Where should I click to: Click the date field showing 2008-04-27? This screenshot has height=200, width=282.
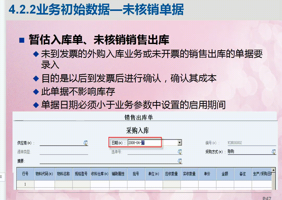[143, 143]
